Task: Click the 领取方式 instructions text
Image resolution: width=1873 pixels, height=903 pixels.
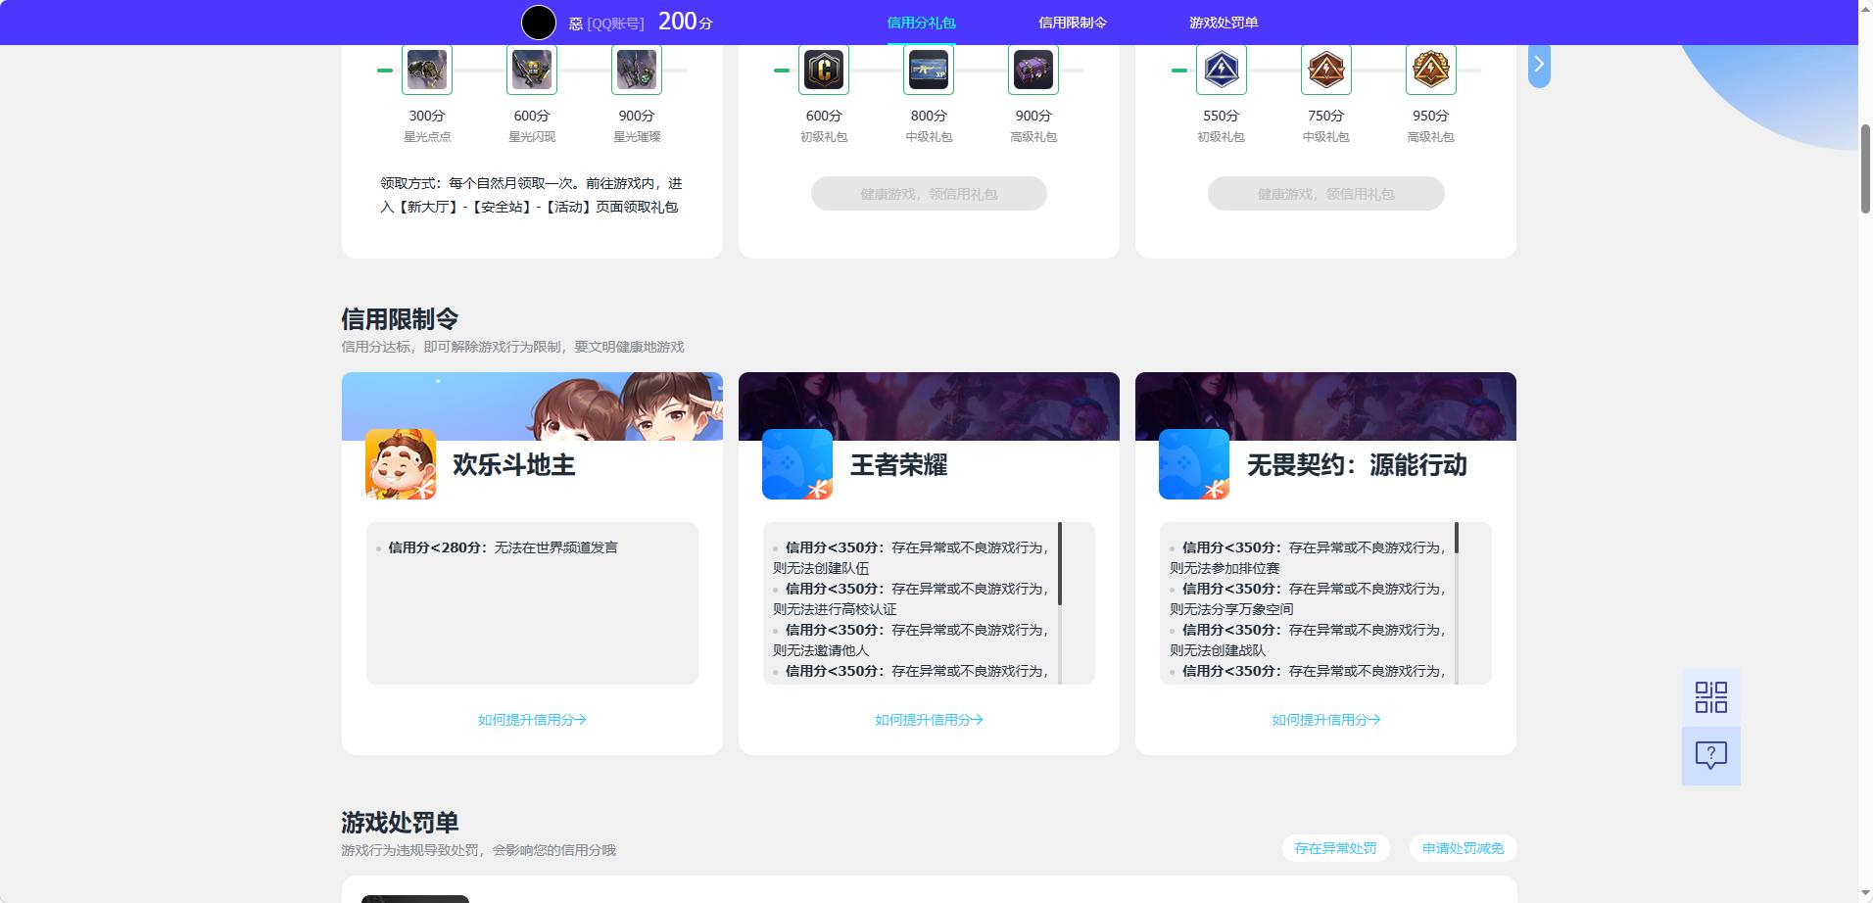Action: 531,195
